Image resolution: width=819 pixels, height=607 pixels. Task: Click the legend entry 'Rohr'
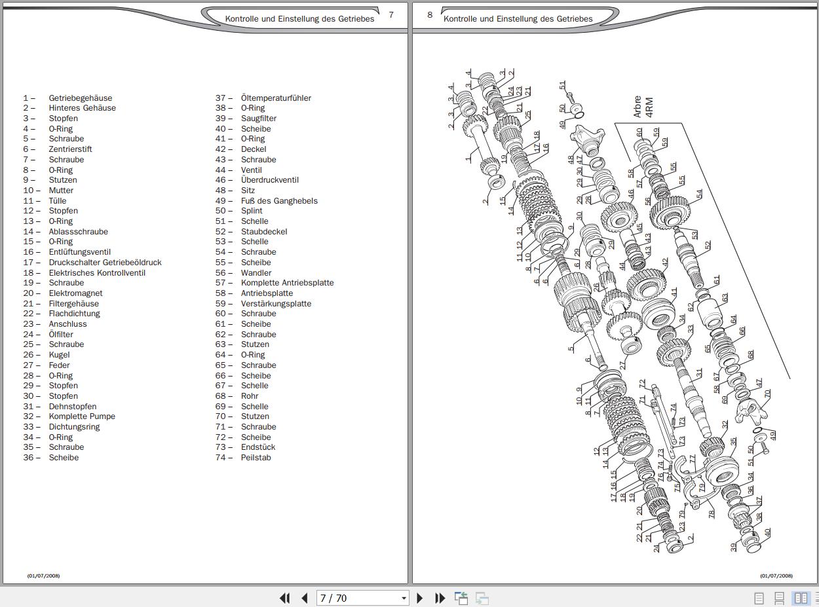tap(250, 396)
